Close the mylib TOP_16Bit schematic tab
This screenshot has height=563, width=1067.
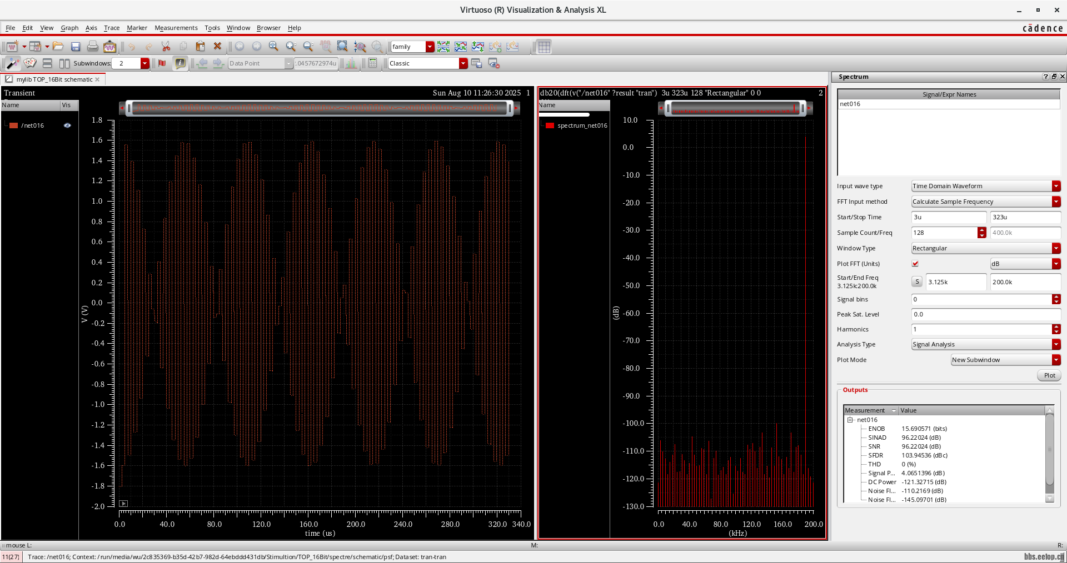[x=97, y=79]
